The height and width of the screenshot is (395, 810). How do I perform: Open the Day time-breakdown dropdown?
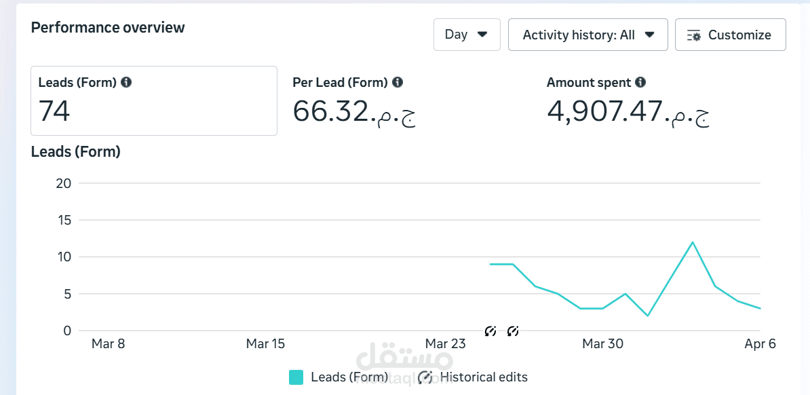pyautogui.click(x=467, y=35)
